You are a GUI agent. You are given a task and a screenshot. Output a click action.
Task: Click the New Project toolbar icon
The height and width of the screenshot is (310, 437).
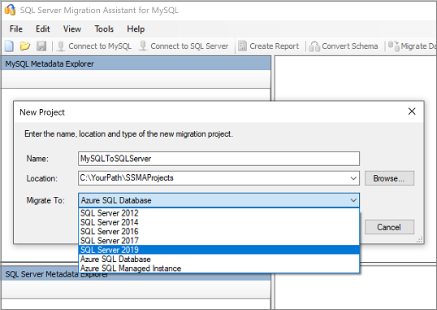[x=9, y=46]
